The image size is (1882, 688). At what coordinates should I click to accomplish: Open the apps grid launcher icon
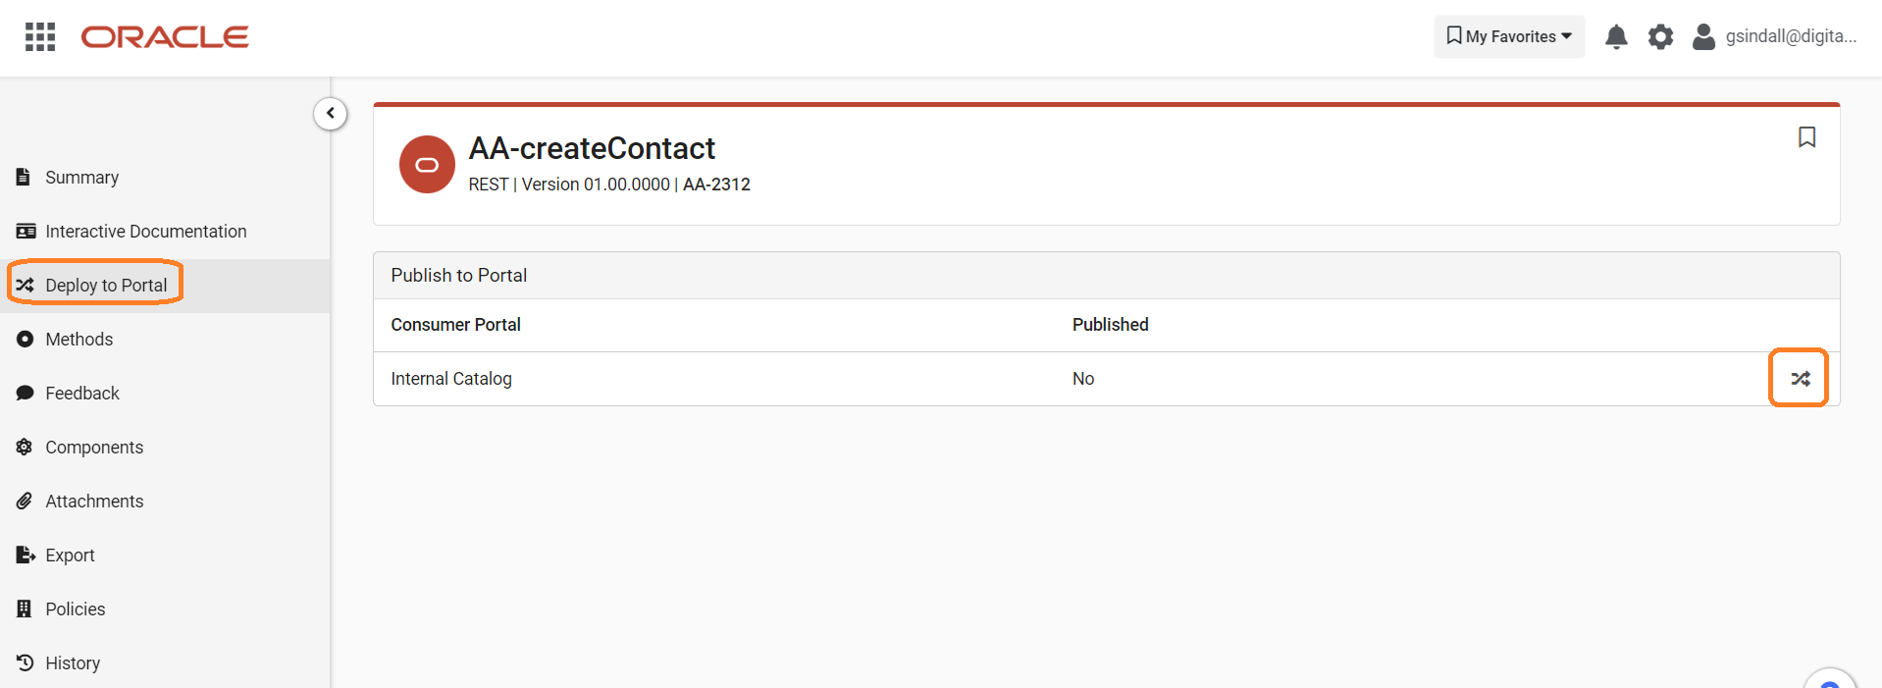click(x=40, y=36)
